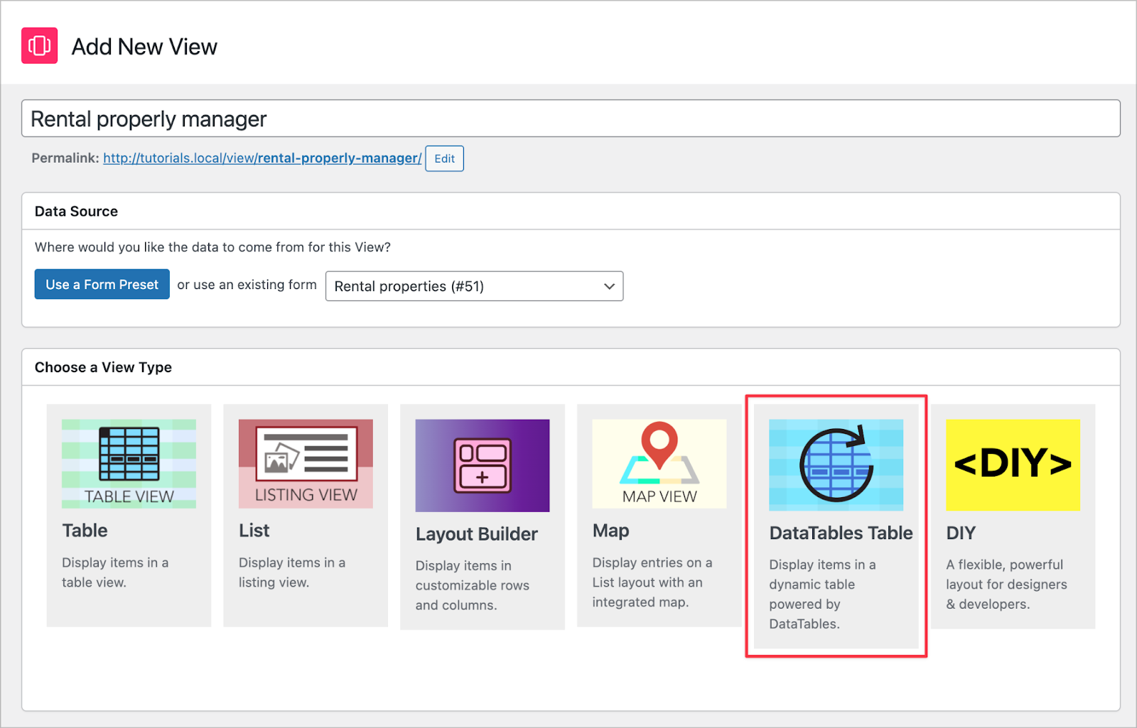Viewport: 1137px width, 728px height.
Task: Click the Layout Builder title text
Action: tap(476, 534)
